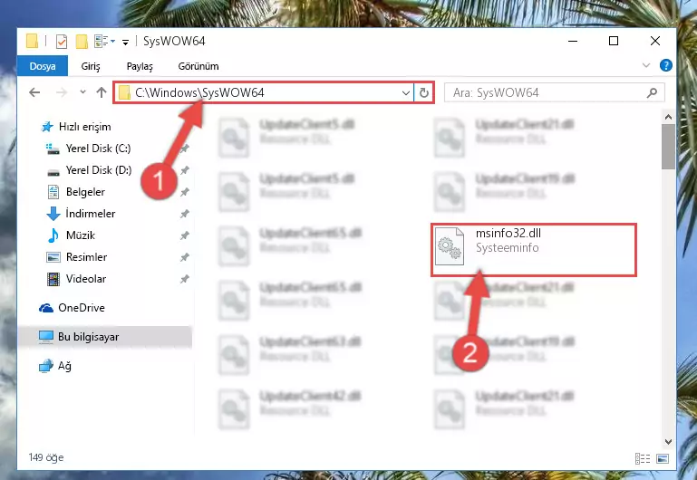
Task: Open the recent locations dropdown
Action: 82,92
